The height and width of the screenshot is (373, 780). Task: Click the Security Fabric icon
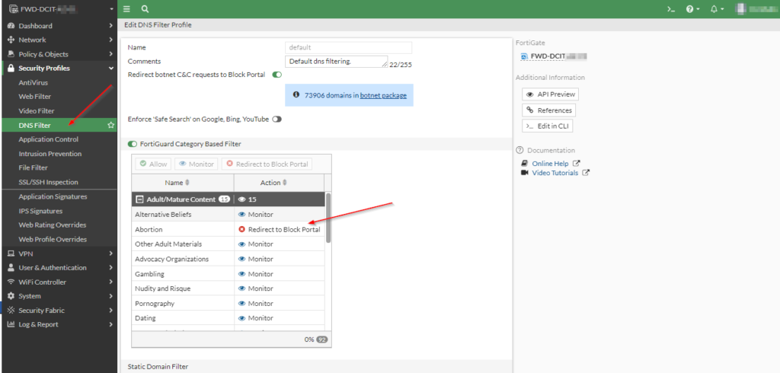coord(11,311)
